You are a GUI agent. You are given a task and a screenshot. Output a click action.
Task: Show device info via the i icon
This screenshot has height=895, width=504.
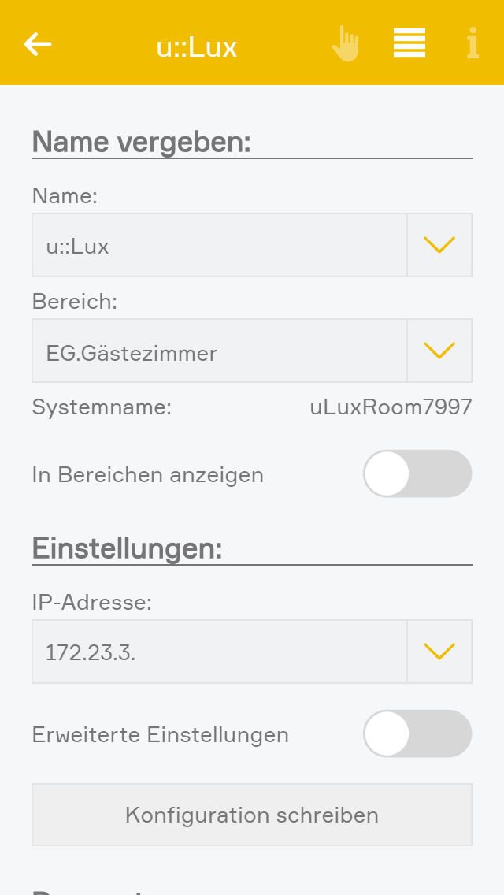click(472, 43)
